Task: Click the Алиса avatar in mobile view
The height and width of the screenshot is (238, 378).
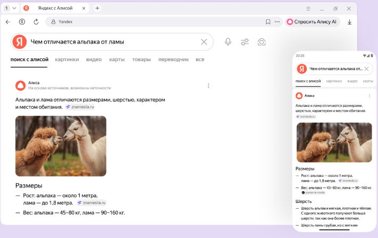Action: point(299,96)
